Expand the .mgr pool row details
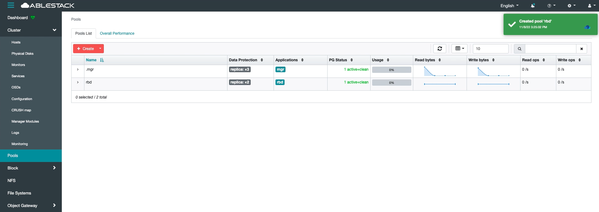Screen dimensions: 599x212 (x=78, y=69)
